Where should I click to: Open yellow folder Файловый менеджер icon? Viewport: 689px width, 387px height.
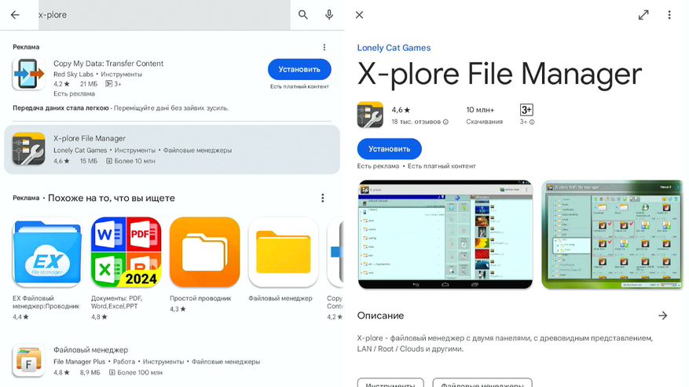point(284,252)
